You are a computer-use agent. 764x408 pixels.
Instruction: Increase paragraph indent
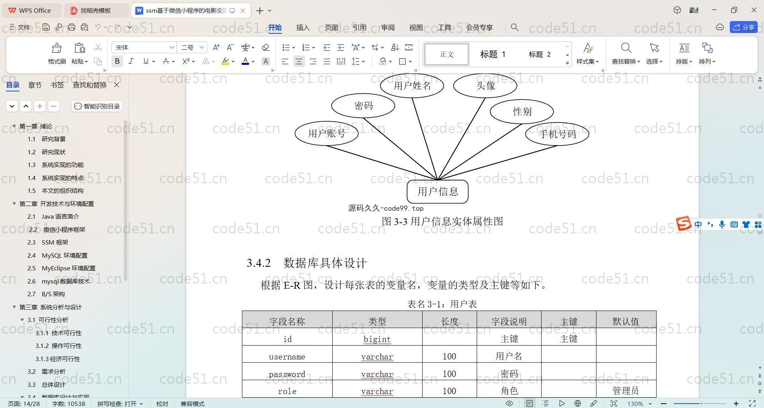point(341,47)
